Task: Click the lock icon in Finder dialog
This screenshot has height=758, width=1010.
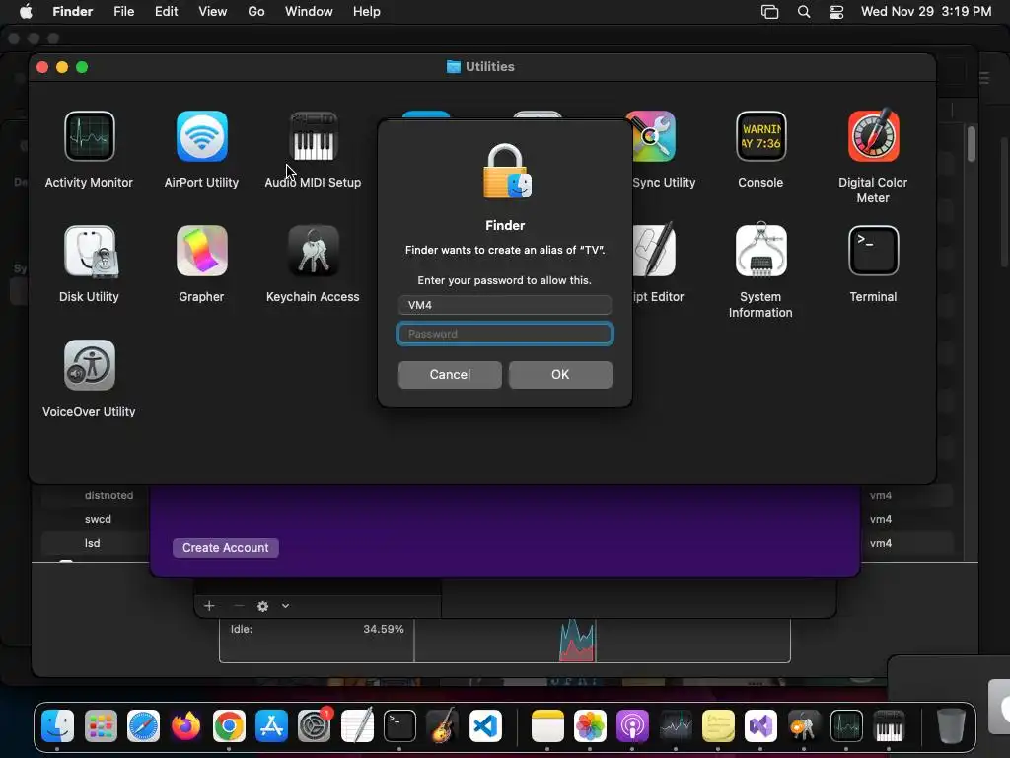Action: (x=506, y=171)
